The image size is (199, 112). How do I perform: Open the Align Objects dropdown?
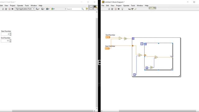(x=38, y=9)
